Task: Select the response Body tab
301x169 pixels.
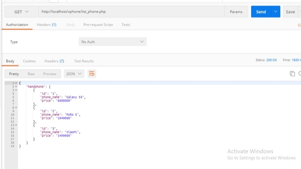Action: click(x=10, y=61)
